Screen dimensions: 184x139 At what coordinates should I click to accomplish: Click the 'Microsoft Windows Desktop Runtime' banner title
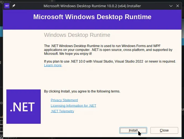click(92, 17)
